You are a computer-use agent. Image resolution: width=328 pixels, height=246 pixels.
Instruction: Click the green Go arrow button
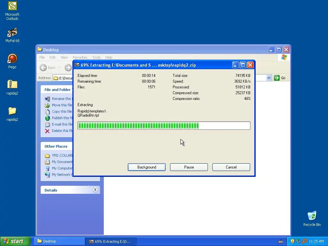[x=276, y=78]
